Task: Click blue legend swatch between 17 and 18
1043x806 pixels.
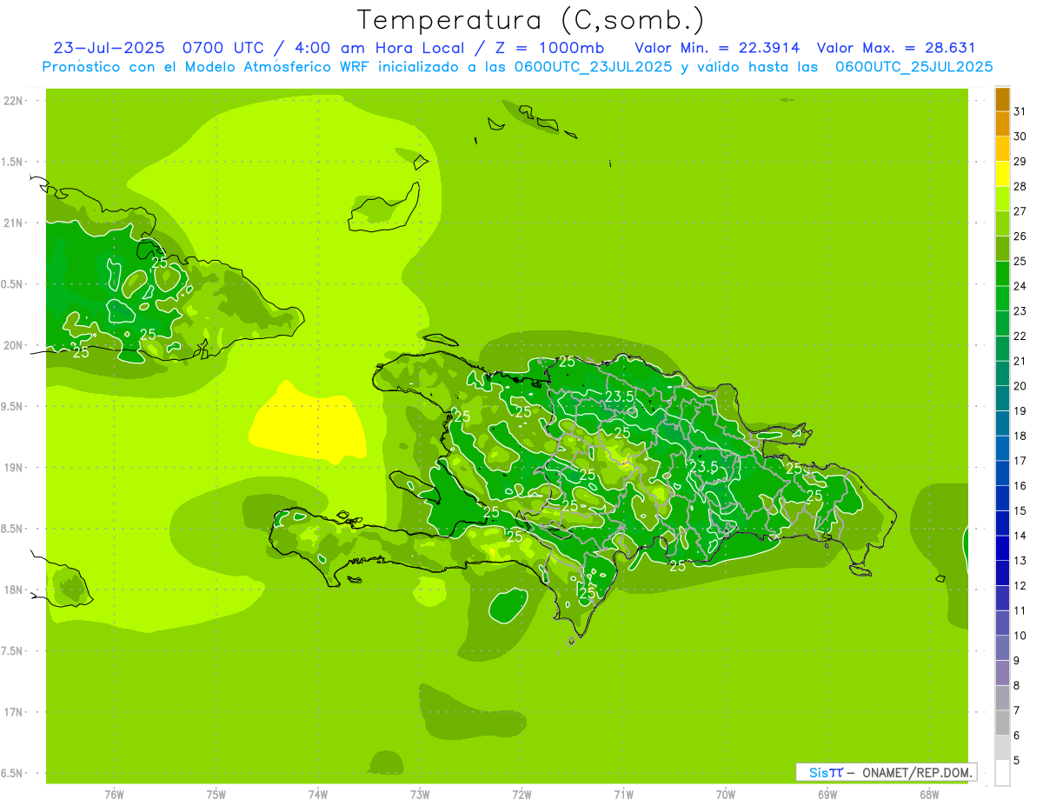Action: coord(1002,448)
